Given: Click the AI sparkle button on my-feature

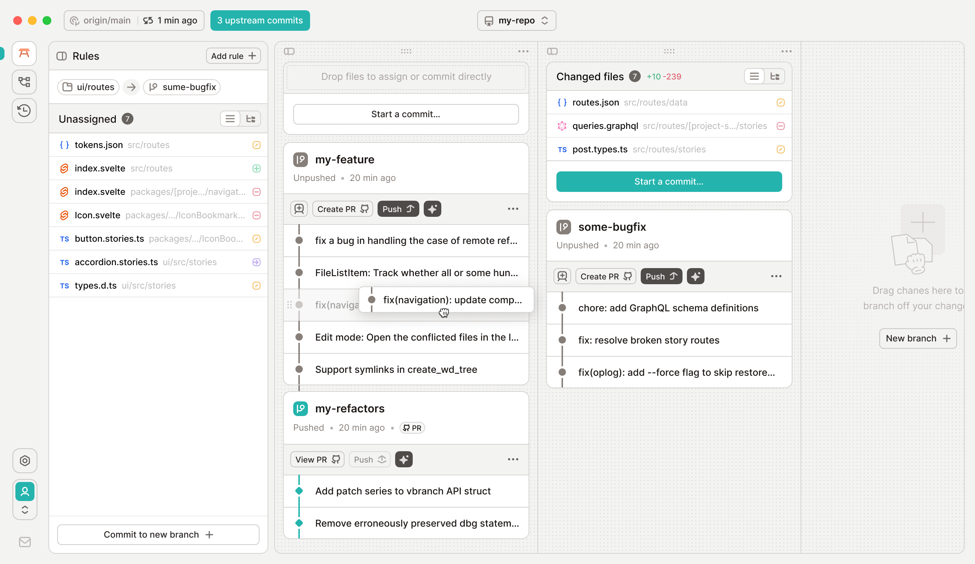Looking at the screenshot, I should tap(432, 209).
